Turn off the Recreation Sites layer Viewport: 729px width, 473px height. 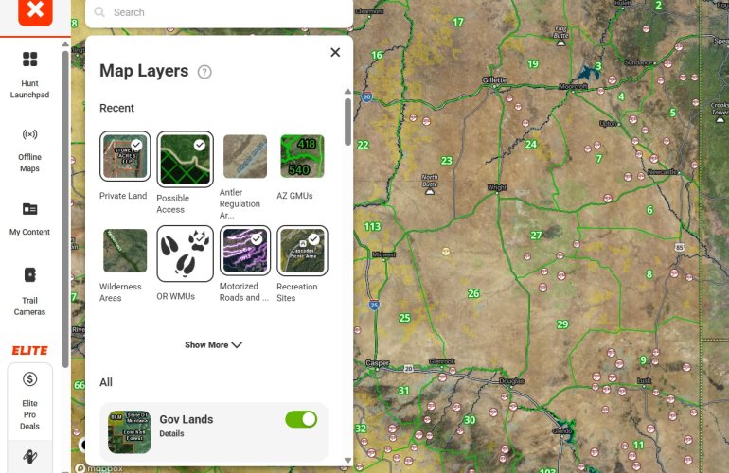tap(302, 251)
